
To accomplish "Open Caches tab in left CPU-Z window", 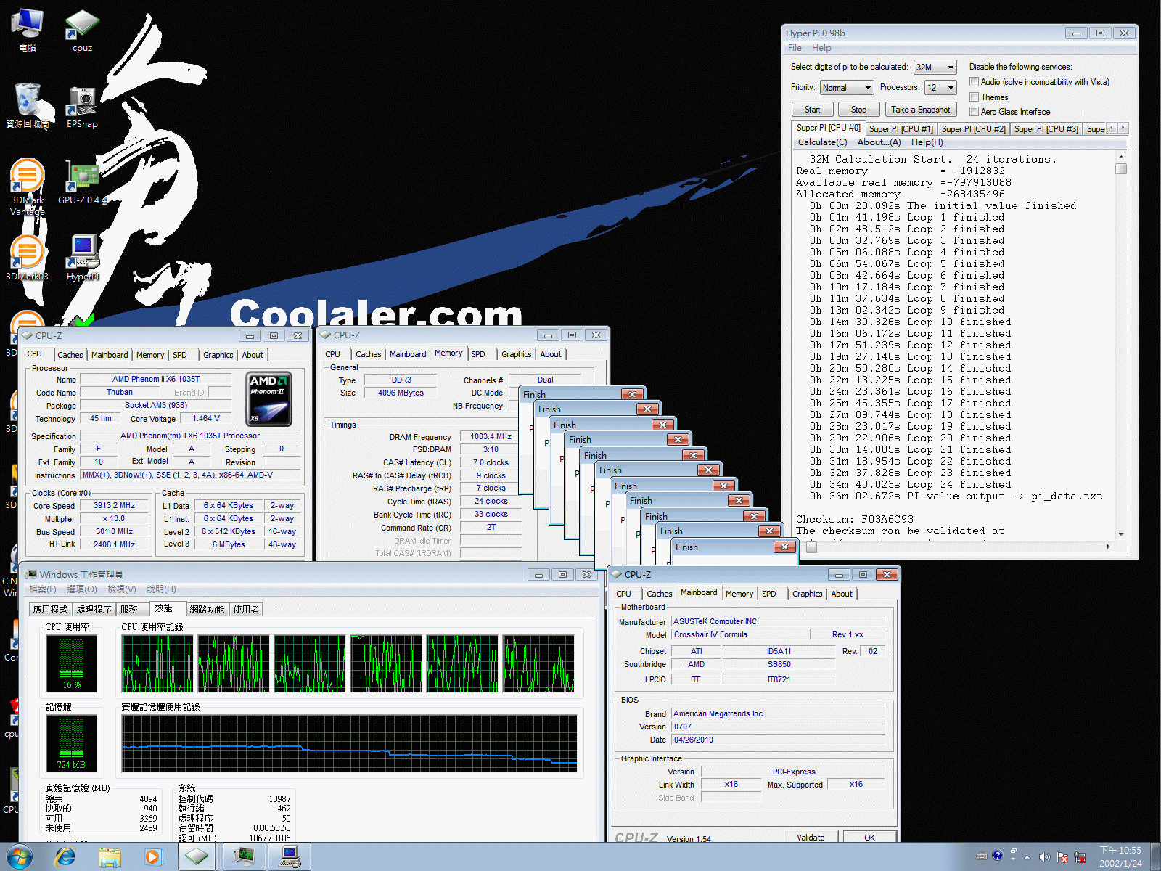I will (70, 356).
